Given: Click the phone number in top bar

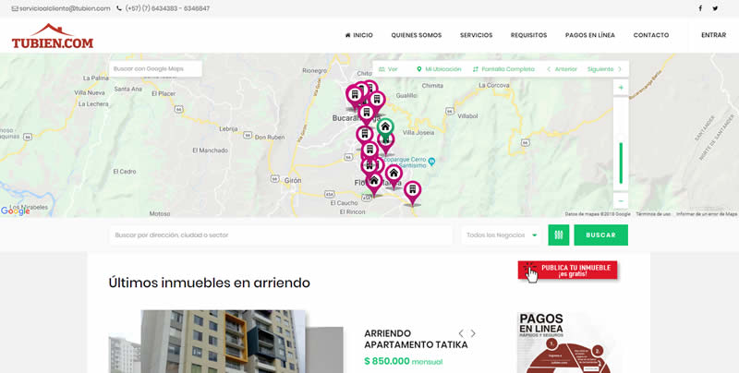Looking at the screenshot, I should tap(164, 8).
